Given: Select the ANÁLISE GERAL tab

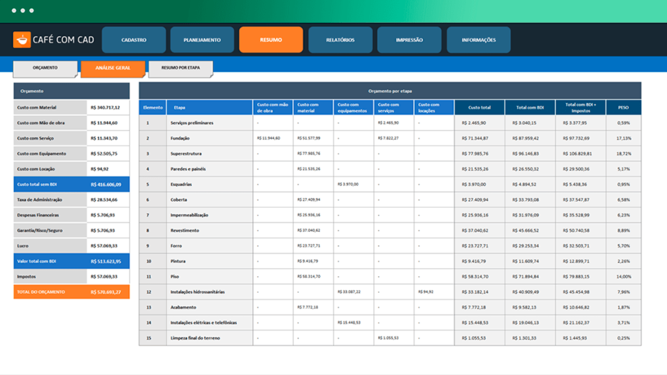Looking at the screenshot, I should tap(113, 68).
